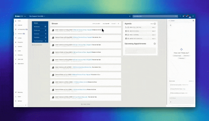The height and width of the screenshot is (121, 209).
Task: Open the notifications icon with red badge
Action: point(184,16)
